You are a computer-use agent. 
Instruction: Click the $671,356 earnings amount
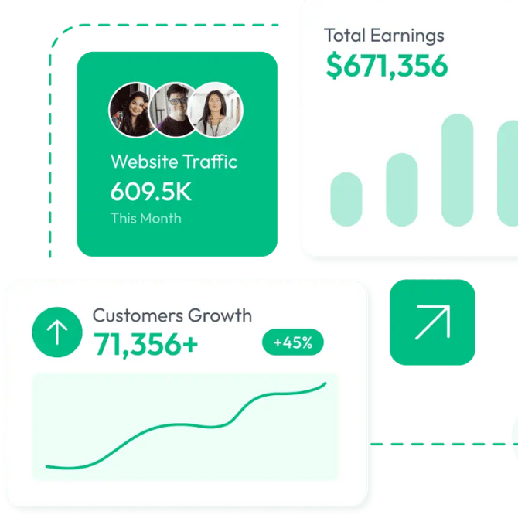click(x=387, y=66)
